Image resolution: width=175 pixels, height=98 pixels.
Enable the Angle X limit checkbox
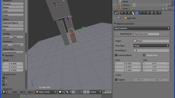[116, 80]
